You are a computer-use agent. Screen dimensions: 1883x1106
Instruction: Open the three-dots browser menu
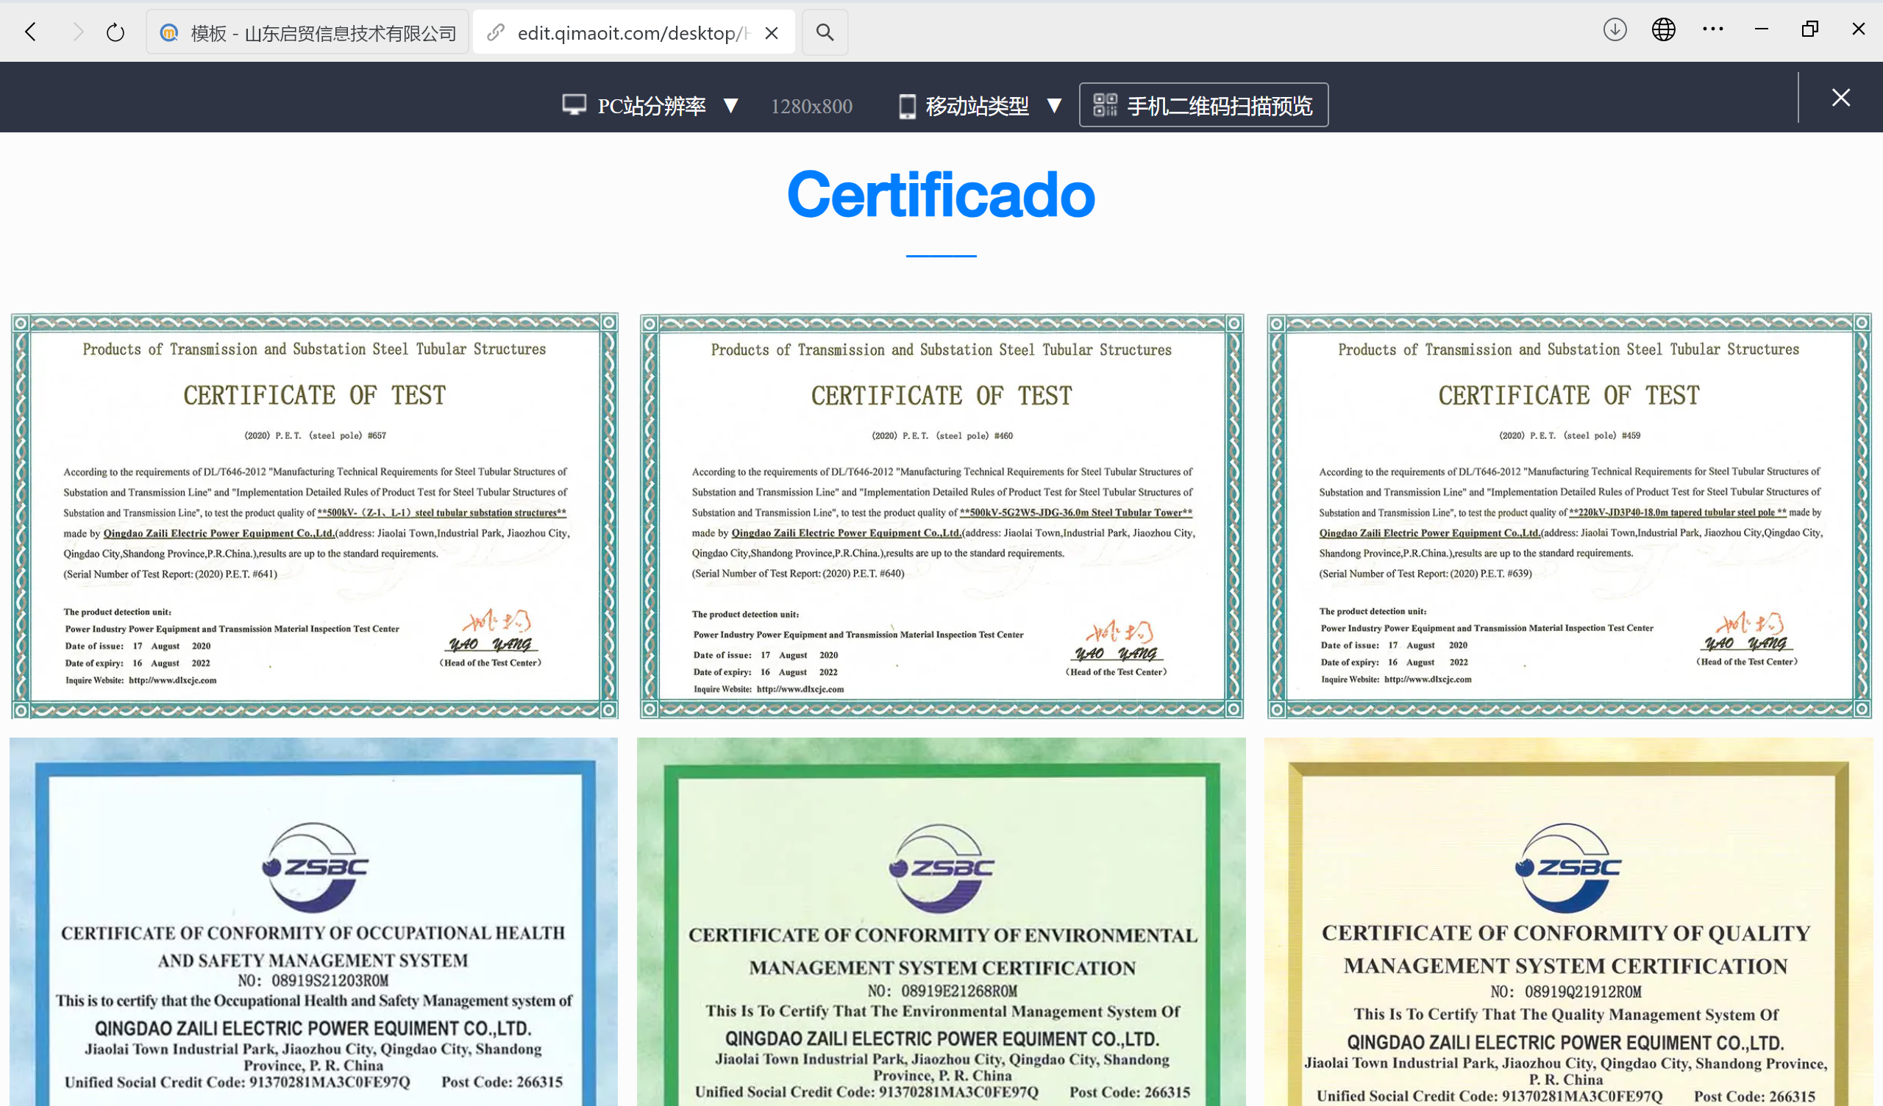[x=1712, y=30]
